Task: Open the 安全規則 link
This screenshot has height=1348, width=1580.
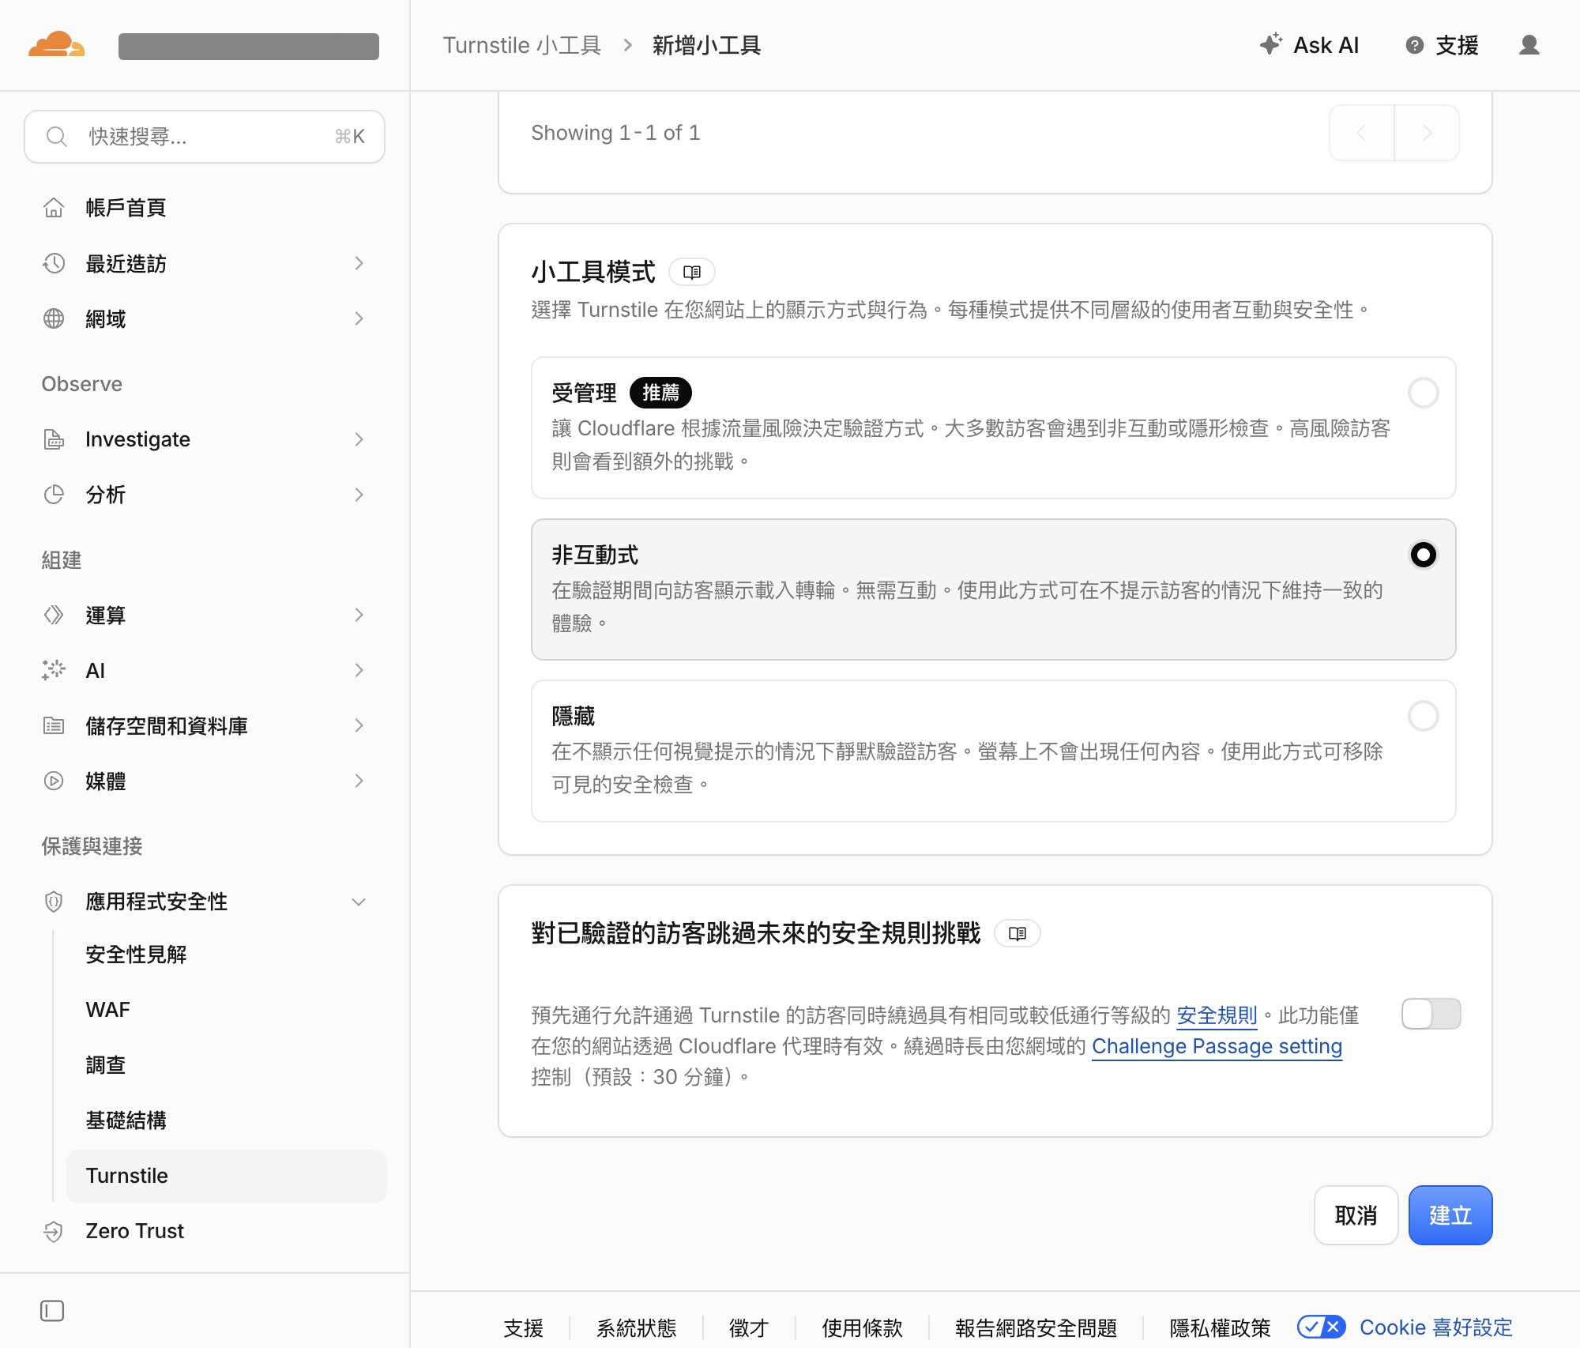Action: (x=1217, y=1015)
